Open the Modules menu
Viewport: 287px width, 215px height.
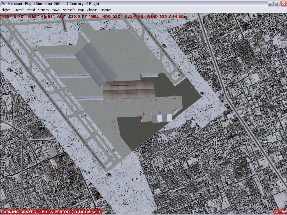pyautogui.click(x=106, y=10)
